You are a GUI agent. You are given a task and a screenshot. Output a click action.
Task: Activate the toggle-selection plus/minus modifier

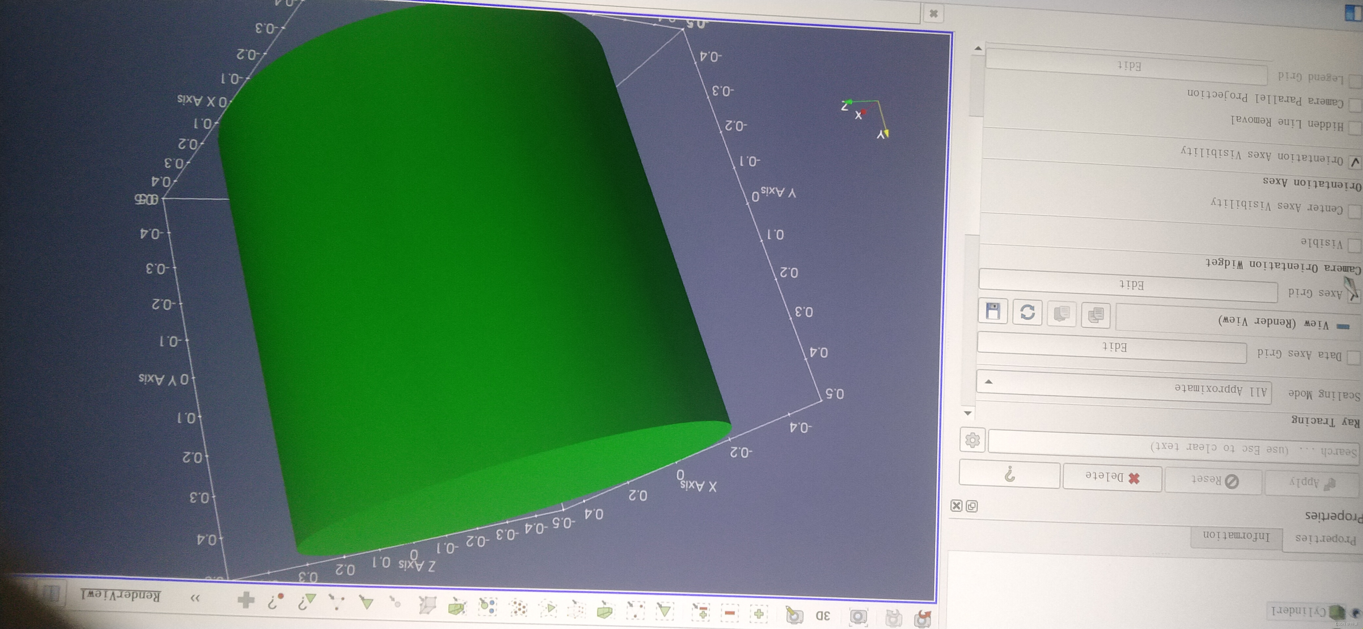(701, 613)
